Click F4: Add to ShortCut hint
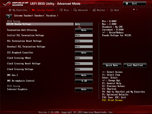 pyautogui.click(x=123, y=92)
